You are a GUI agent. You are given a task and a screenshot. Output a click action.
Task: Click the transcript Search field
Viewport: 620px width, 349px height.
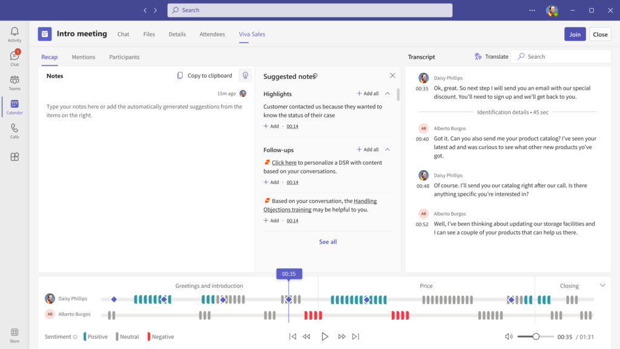click(561, 56)
